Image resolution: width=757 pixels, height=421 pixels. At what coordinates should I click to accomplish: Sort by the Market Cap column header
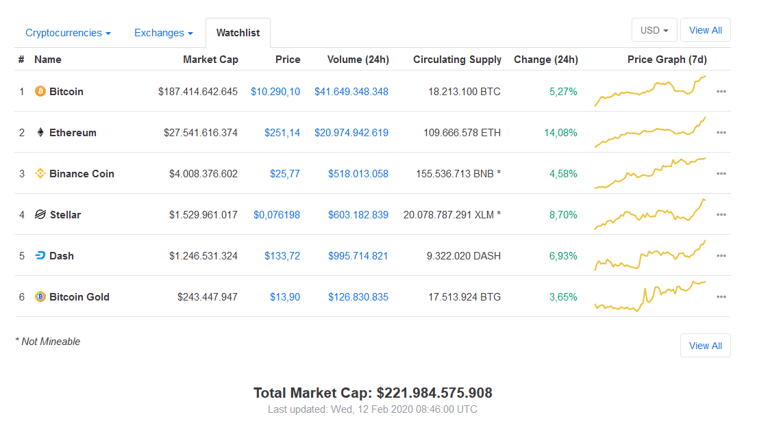tap(210, 60)
